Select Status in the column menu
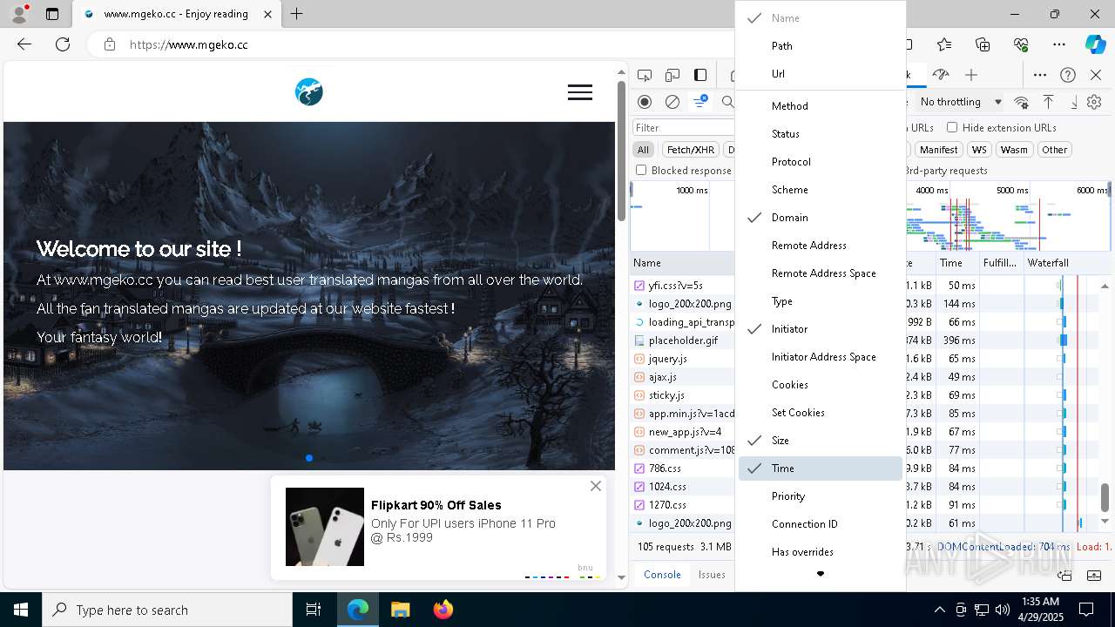 [x=821, y=134]
